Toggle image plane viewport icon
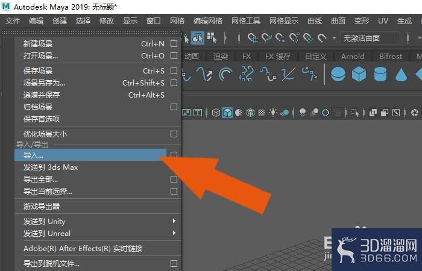 pyautogui.click(x=186, y=113)
